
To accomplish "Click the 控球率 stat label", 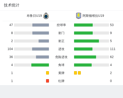I will [61, 25].
